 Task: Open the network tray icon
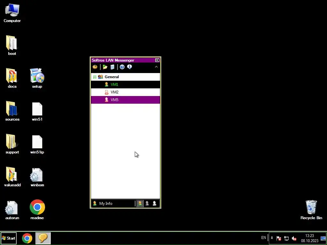click(x=286, y=238)
